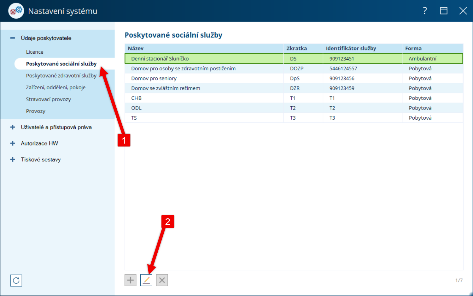
Task: Click the T1 identifier in CHB row
Action: click(332, 98)
